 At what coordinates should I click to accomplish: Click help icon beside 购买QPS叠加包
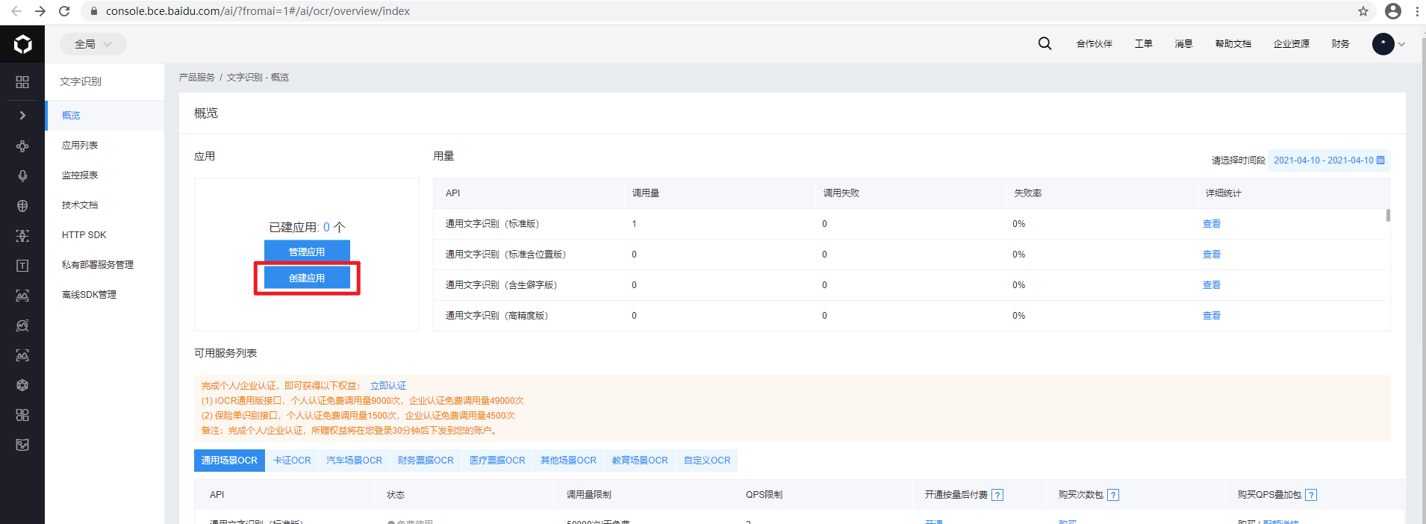[x=1311, y=495]
